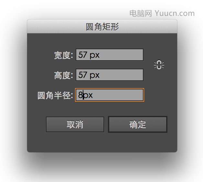Click the 圆角矩形 dialog title bar

(x=102, y=27)
